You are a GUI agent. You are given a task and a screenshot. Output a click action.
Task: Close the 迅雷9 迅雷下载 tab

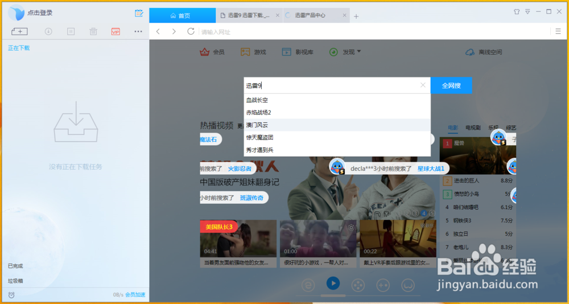[278, 15]
